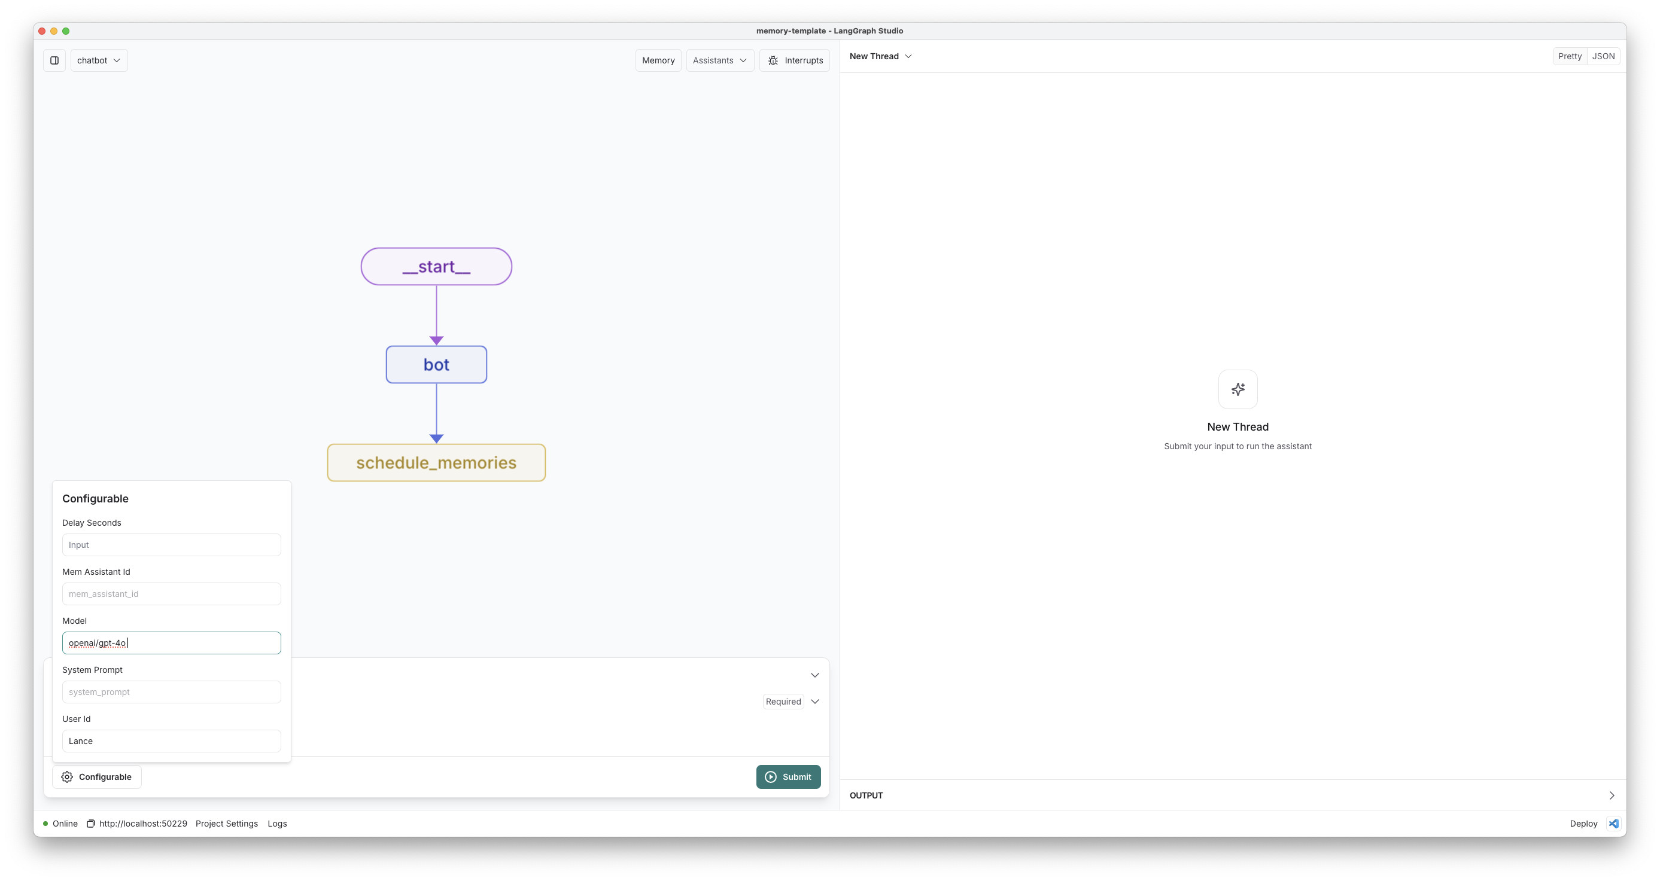Toggle Pretty view for output
1660x881 pixels.
pyautogui.click(x=1569, y=56)
